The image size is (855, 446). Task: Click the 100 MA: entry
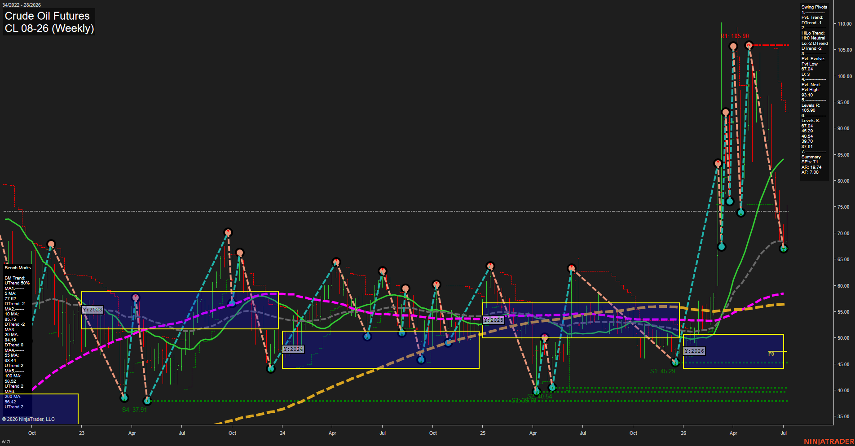pyautogui.click(x=13, y=376)
